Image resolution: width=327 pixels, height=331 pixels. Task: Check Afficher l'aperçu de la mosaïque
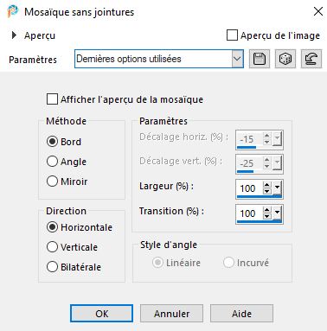52,99
